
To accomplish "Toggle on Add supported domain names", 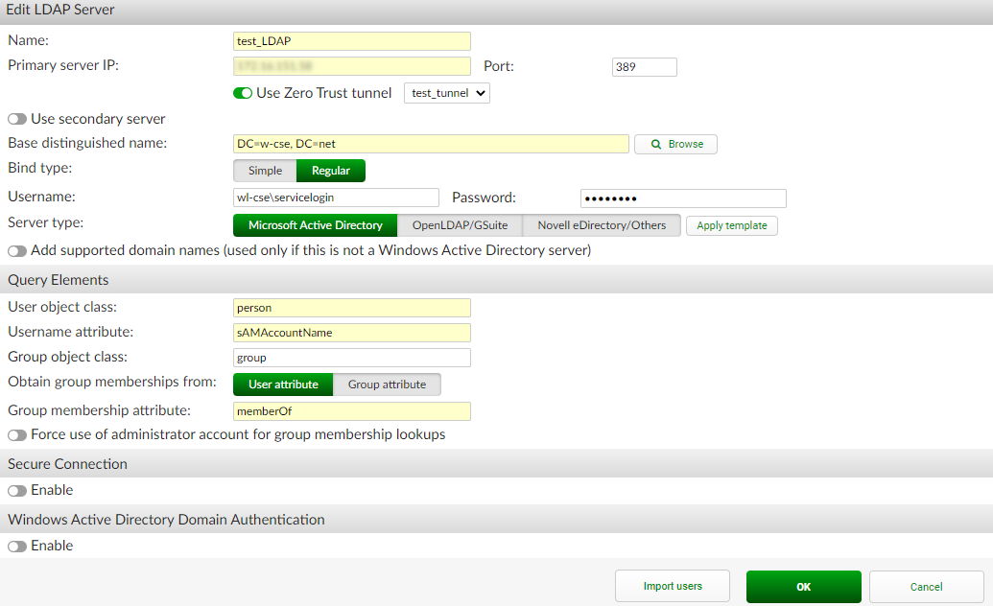I will (16, 248).
